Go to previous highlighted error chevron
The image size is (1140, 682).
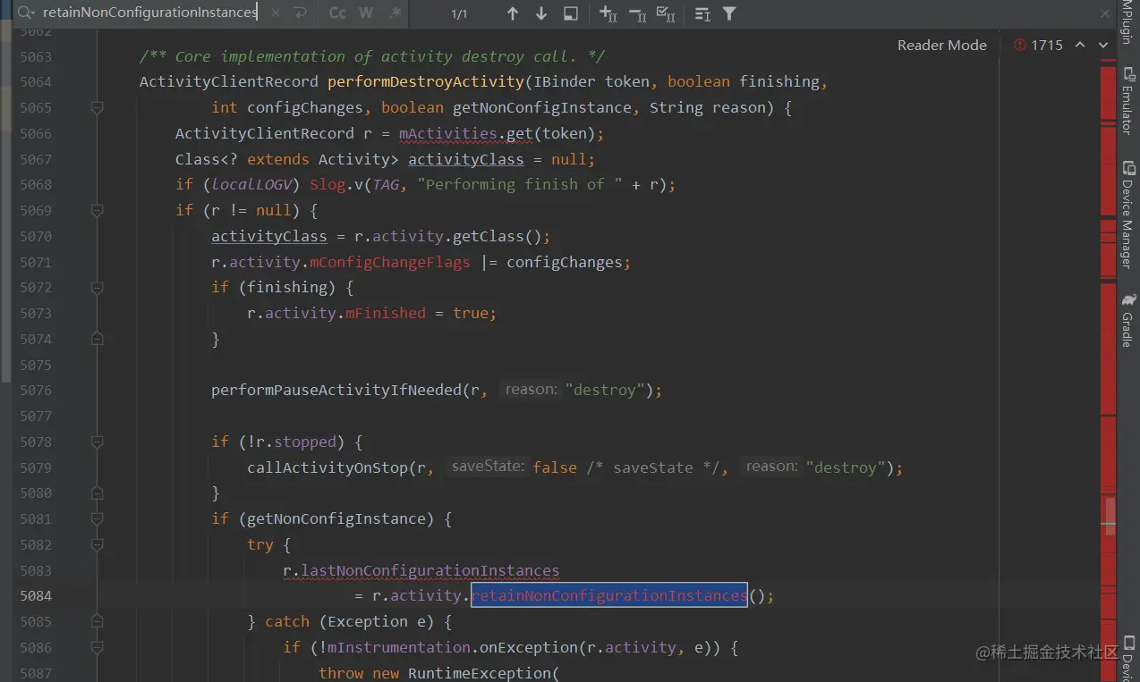coord(1080,45)
